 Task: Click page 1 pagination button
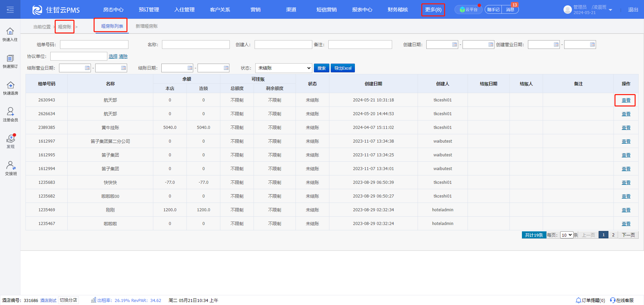pyautogui.click(x=603, y=235)
